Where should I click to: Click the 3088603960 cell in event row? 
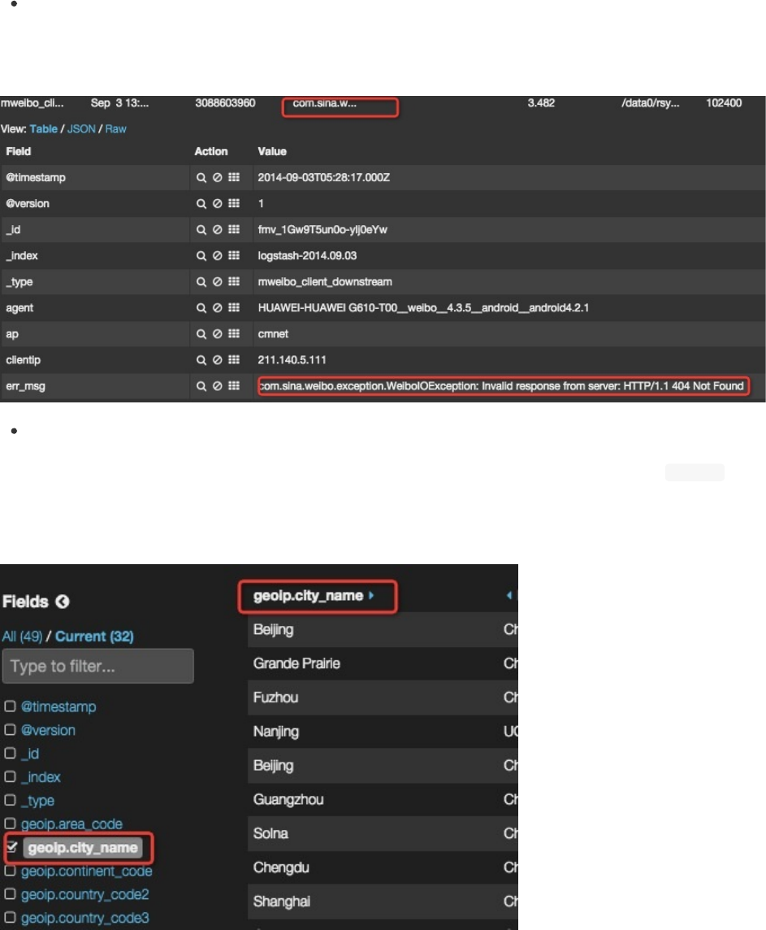(225, 103)
